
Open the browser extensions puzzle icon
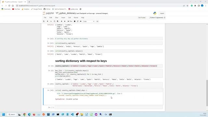[195, 6]
